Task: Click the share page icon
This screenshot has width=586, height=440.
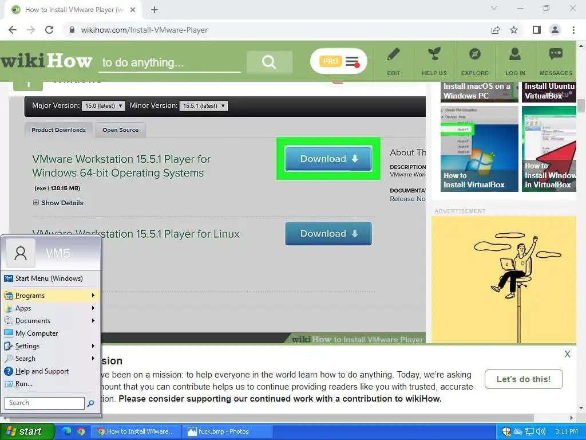Action: coord(496,30)
